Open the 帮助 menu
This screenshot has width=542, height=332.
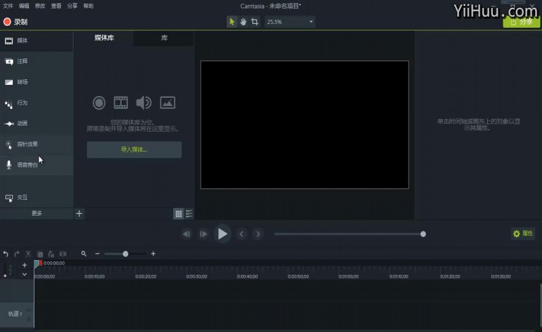coord(88,6)
